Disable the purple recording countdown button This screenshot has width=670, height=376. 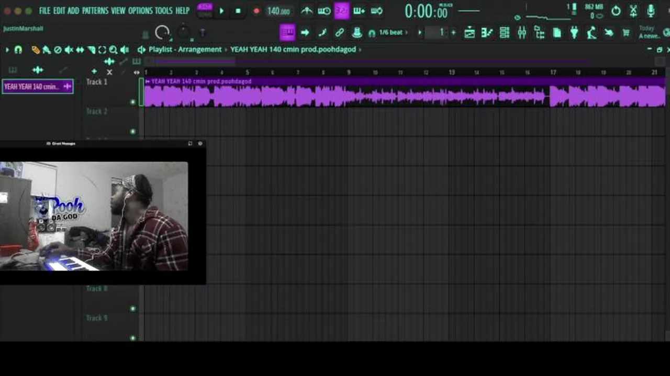coord(341,10)
